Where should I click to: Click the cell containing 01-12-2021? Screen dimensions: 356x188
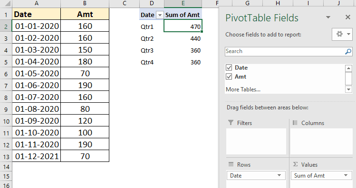point(36,156)
